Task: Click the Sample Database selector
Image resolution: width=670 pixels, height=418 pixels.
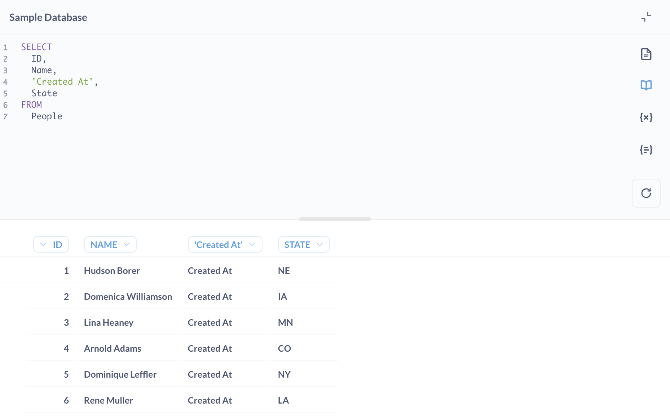Action: pos(48,17)
